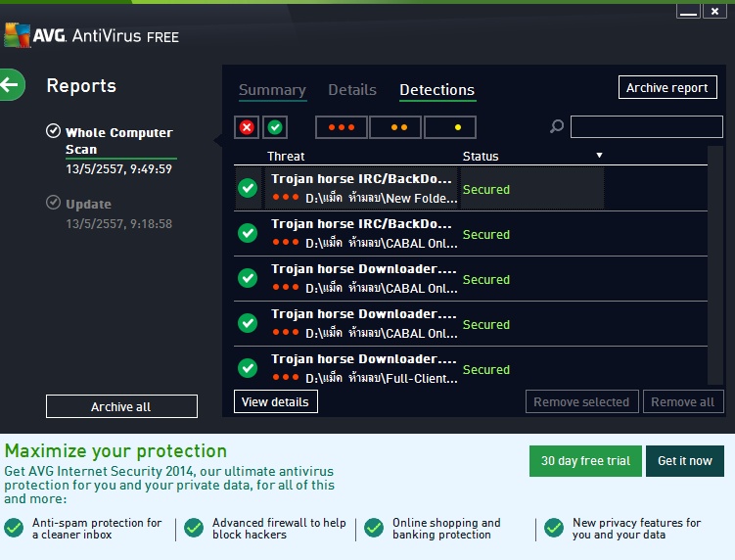Click Secured status of the Full-Client... row
735x560 pixels.
[x=486, y=370]
